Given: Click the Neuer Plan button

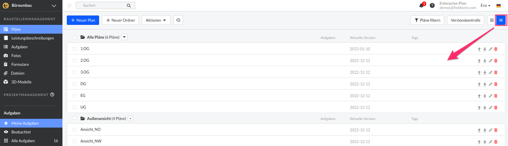Looking at the screenshot, I should pyautogui.click(x=83, y=20).
